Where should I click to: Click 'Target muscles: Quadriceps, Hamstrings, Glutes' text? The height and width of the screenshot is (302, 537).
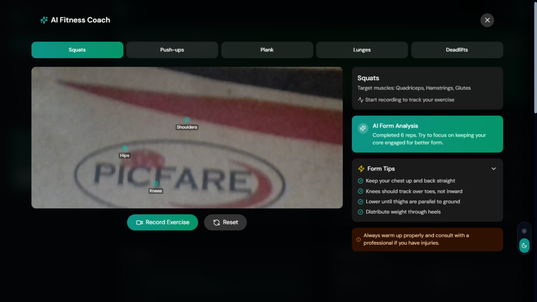[x=414, y=88]
